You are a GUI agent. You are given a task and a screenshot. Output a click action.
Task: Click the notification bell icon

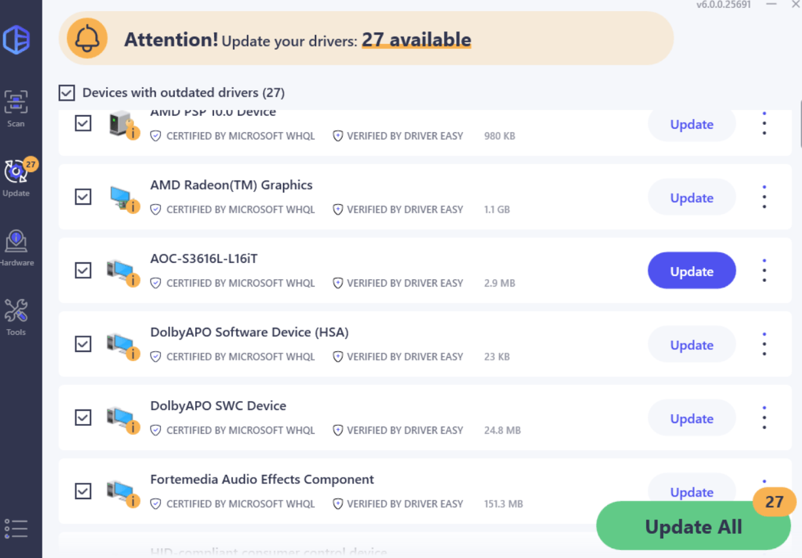click(x=87, y=40)
